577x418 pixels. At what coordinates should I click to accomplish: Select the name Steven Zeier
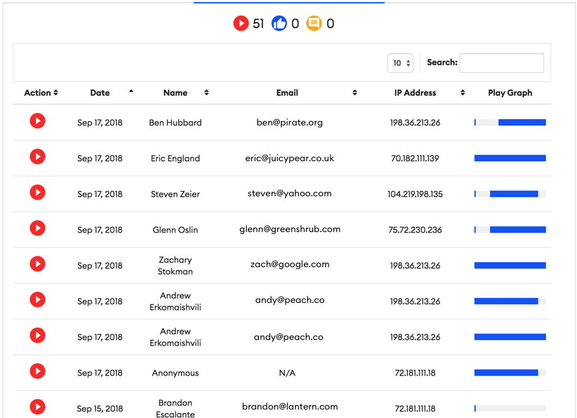175,194
